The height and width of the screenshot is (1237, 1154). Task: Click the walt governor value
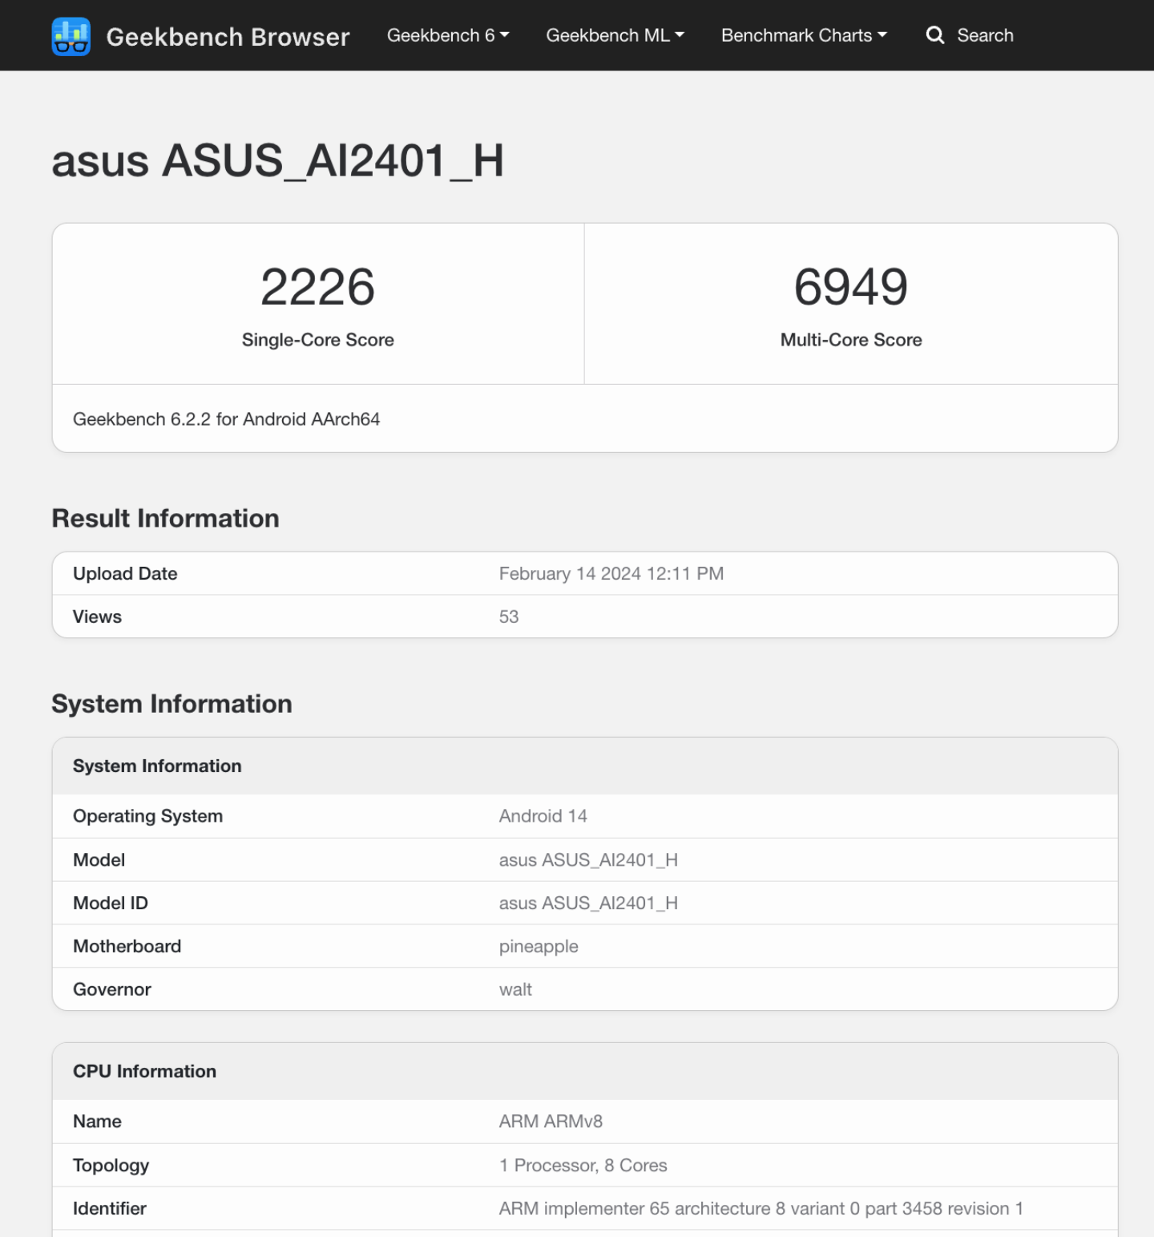tap(515, 990)
